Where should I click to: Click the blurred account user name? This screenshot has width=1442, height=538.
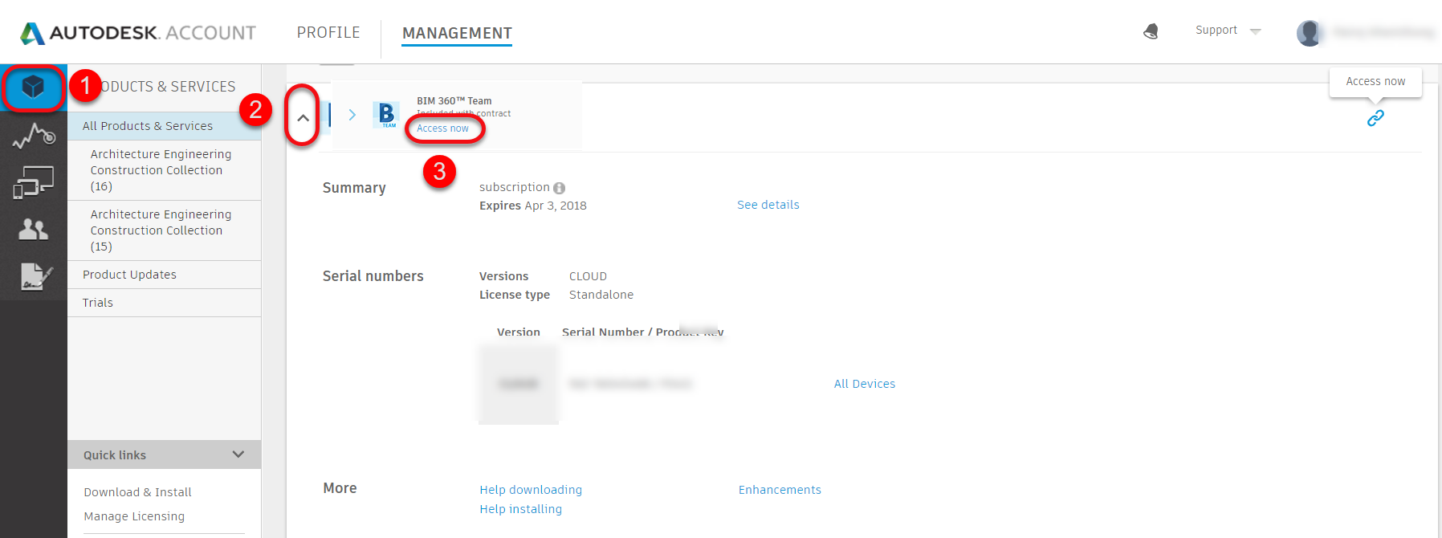[x=1383, y=32]
